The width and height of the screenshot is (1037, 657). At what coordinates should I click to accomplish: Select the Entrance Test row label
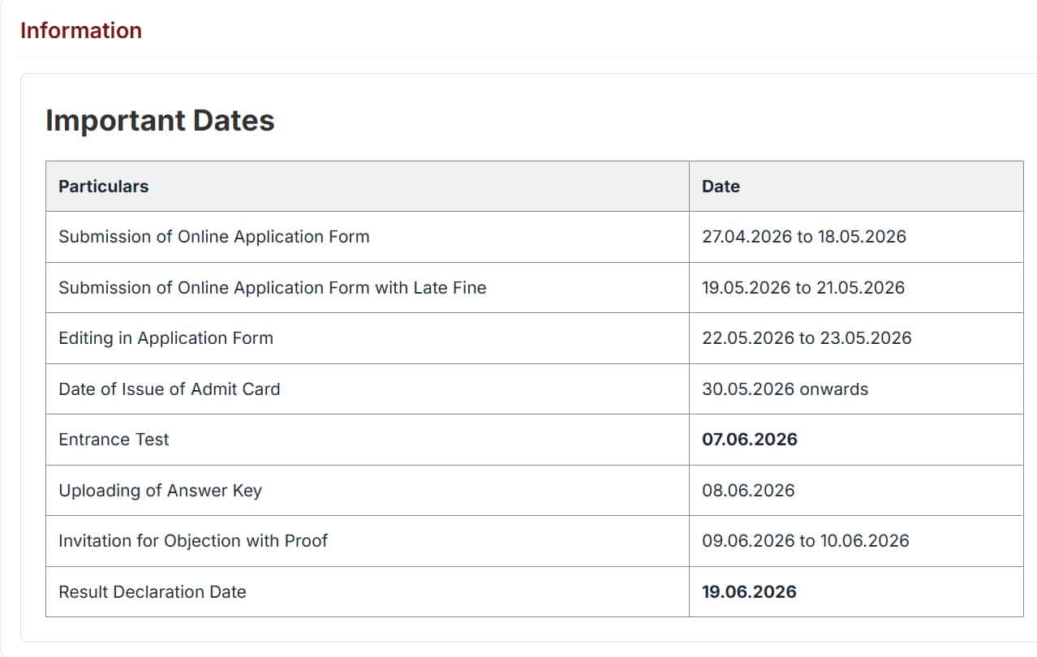[x=114, y=440]
